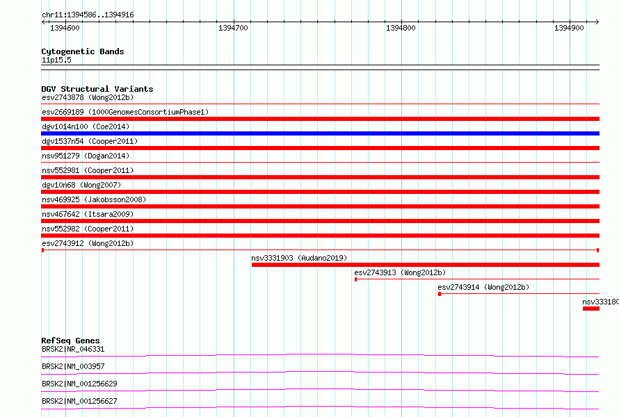Image resolution: width=619 pixels, height=417 pixels.
Task: Select esv2743914 (Wong2012b) label
Action: [x=483, y=287]
